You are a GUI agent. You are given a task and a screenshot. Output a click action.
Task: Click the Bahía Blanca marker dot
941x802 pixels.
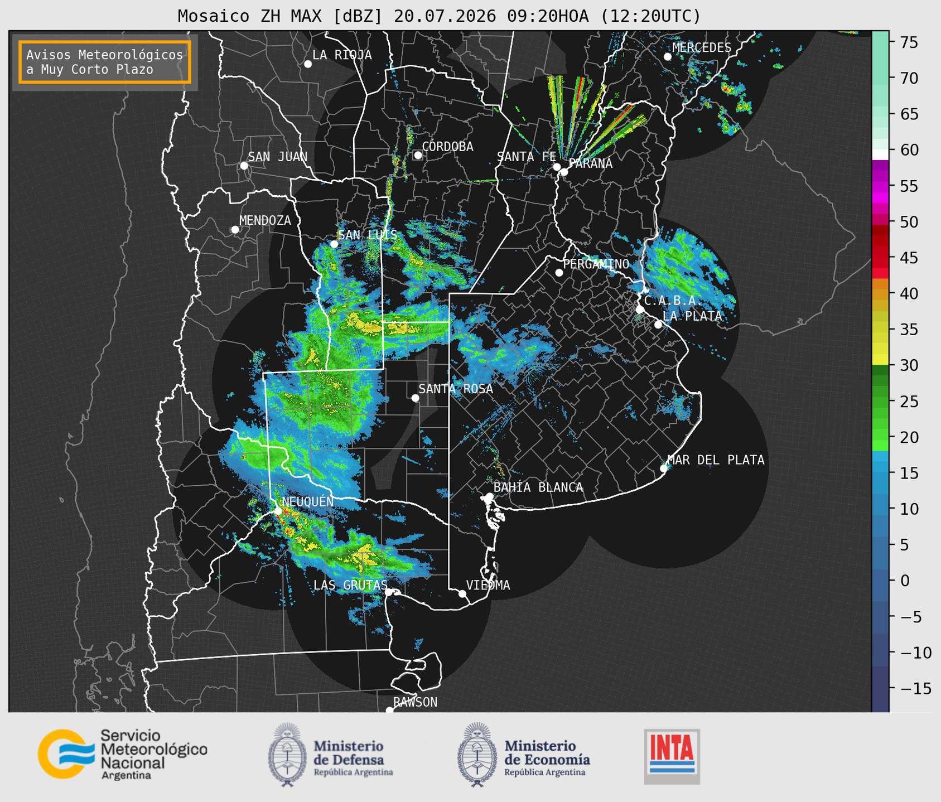tap(489, 496)
